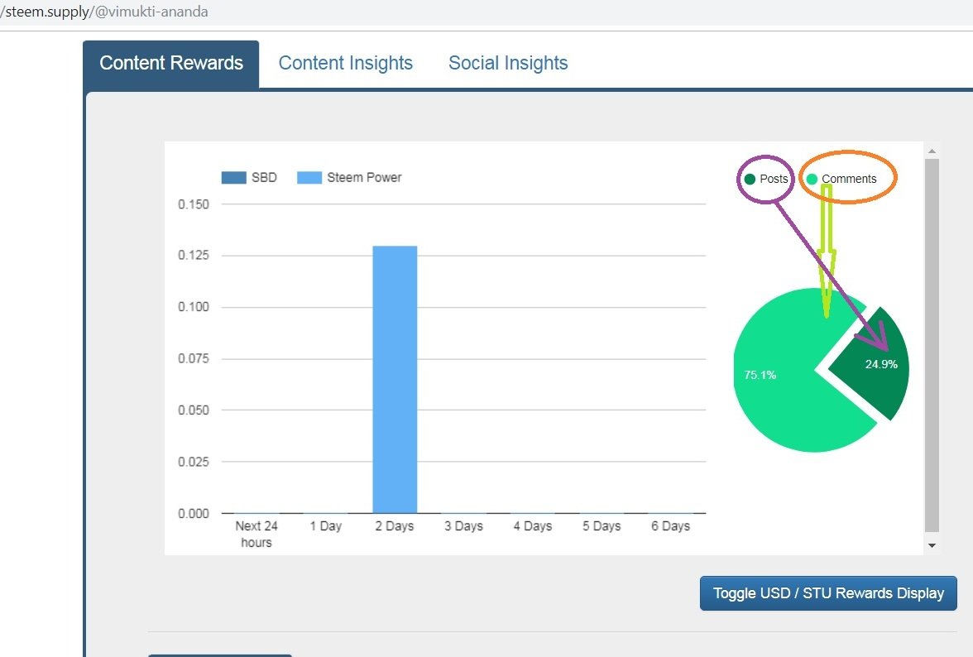Click Toggle USD / STU Rewards Display button

[x=828, y=593]
